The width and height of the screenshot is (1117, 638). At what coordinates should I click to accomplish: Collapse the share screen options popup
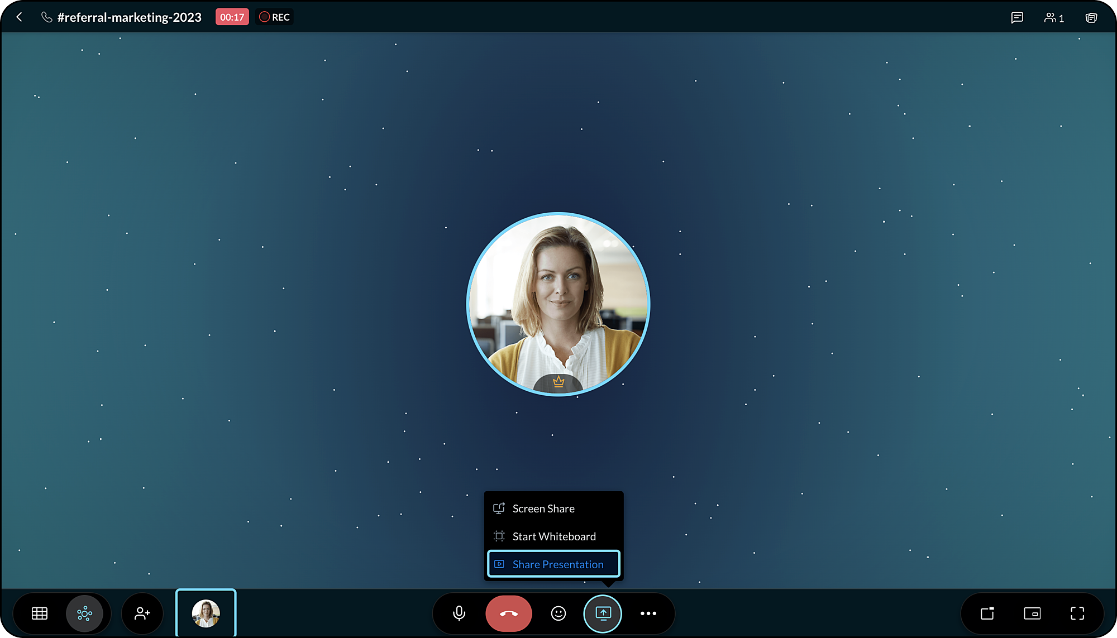(x=603, y=613)
